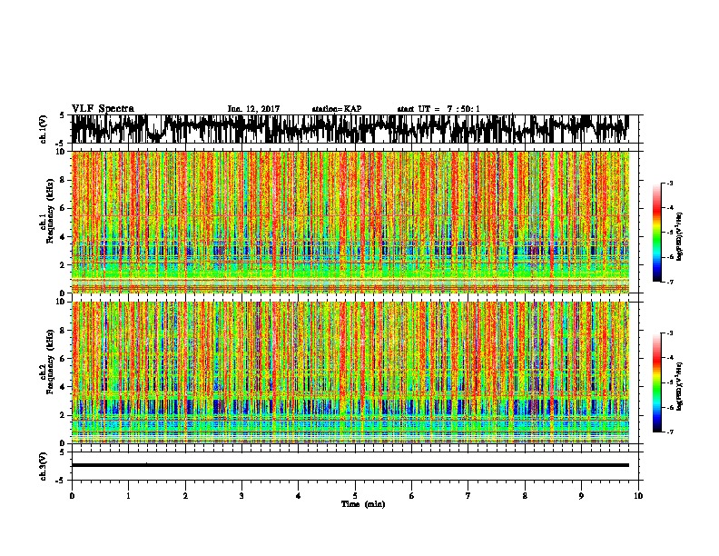Click the "VLF Spectra" plot title

[x=103, y=109]
